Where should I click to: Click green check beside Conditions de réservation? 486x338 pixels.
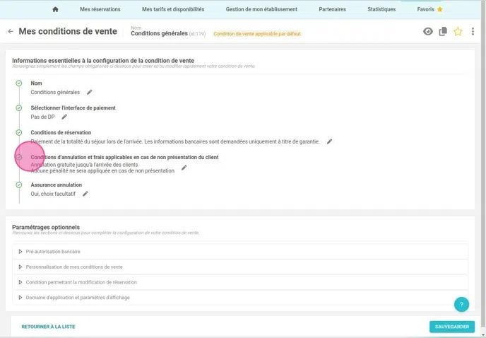pyautogui.click(x=19, y=132)
